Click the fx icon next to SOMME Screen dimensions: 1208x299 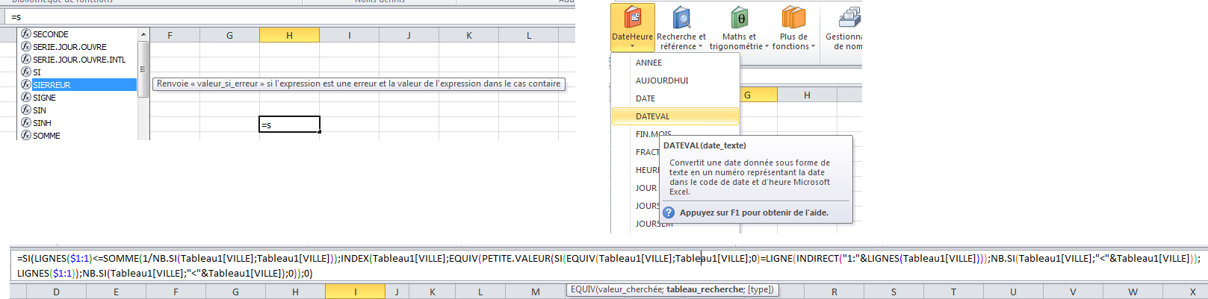pyautogui.click(x=26, y=136)
